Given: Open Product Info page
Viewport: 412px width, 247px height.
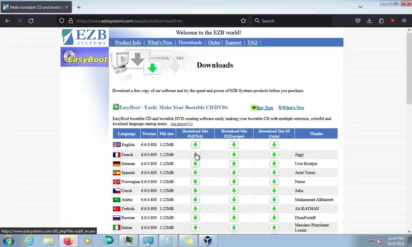Looking at the screenshot, I should tap(128, 42).
